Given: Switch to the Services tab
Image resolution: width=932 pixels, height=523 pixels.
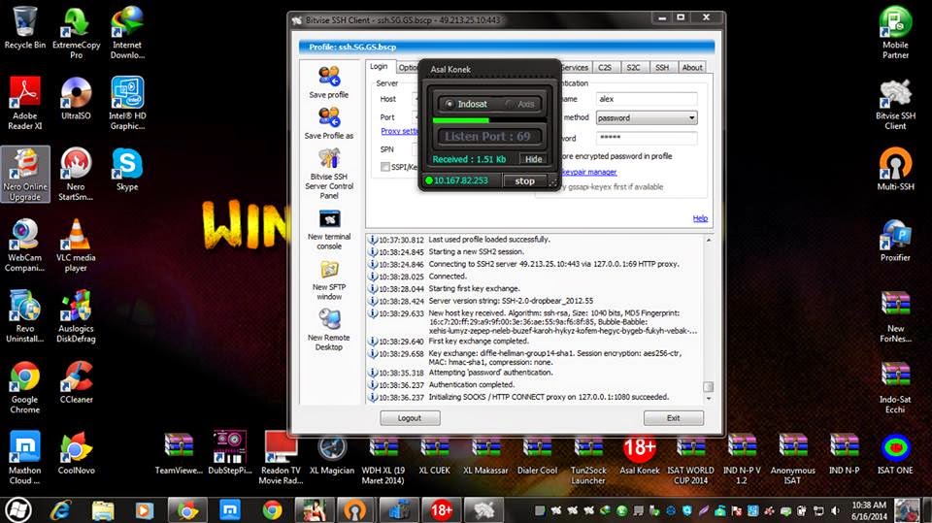Looking at the screenshot, I should [575, 67].
